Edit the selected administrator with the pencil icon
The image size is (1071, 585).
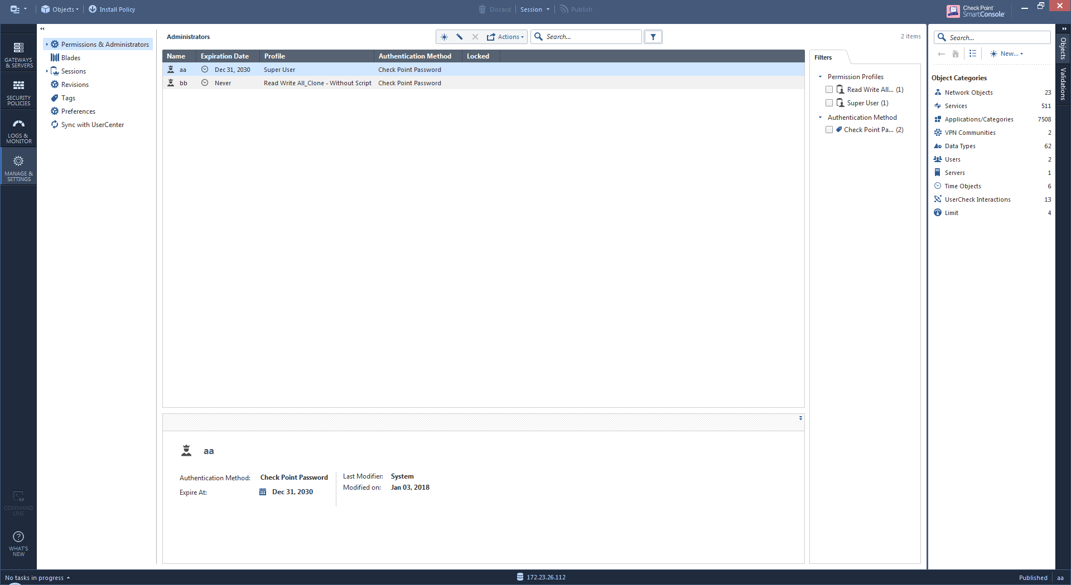[459, 36]
